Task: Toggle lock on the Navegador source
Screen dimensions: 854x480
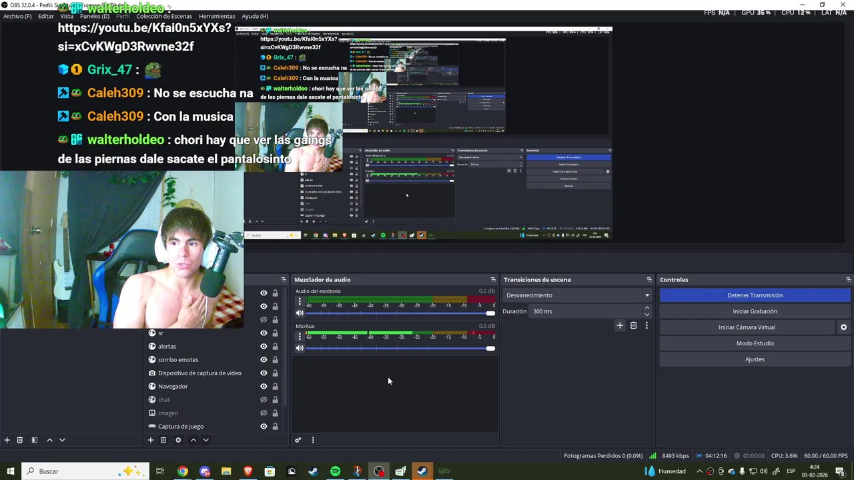Action: point(275,387)
